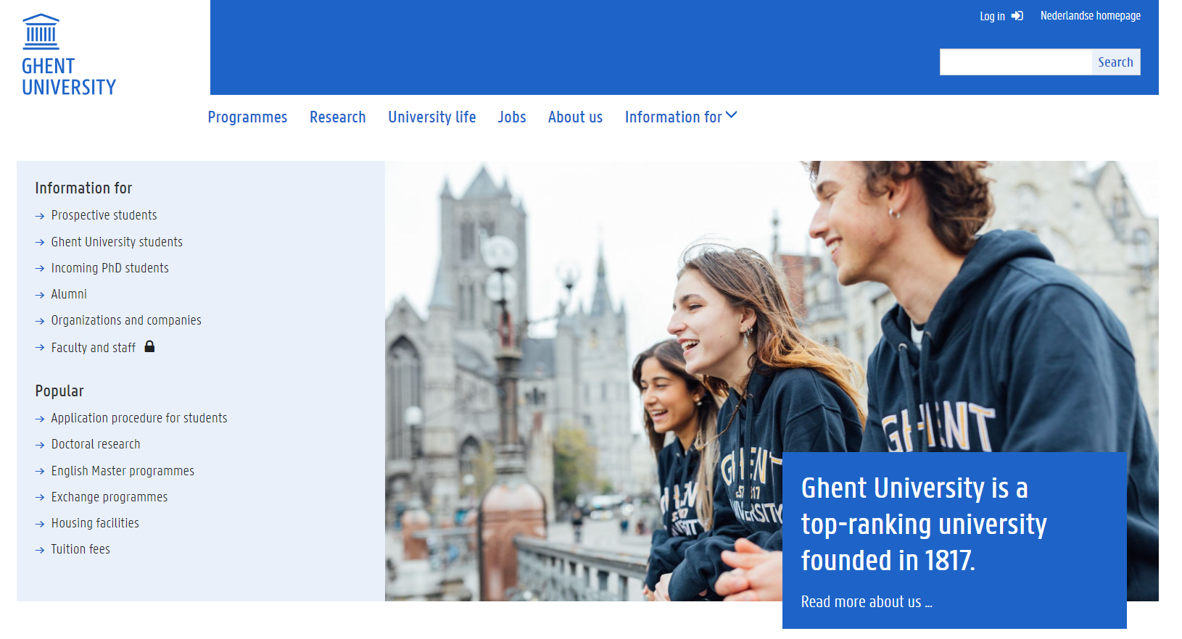Click the sidebar 'Information for' heading
The width and height of the screenshot is (1182, 639).
83,188
